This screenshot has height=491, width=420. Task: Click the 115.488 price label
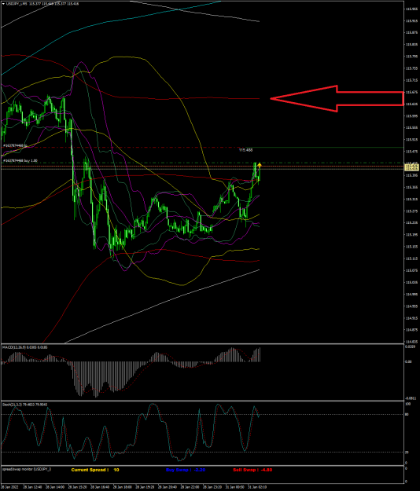pos(245,150)
